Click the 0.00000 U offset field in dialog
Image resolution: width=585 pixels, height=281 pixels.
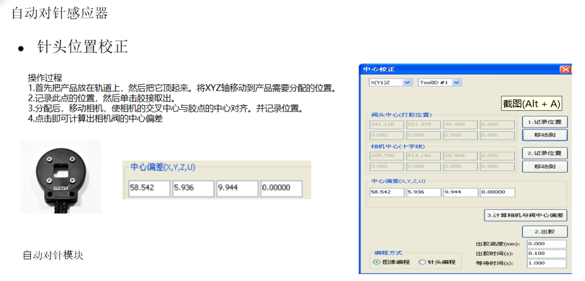tap(497, 193)
